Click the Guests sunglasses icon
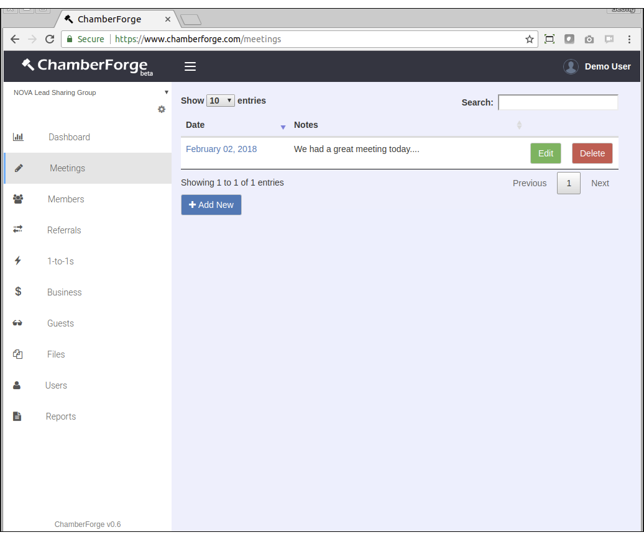This screenshot has width=644, height=540. click(17, 323)
